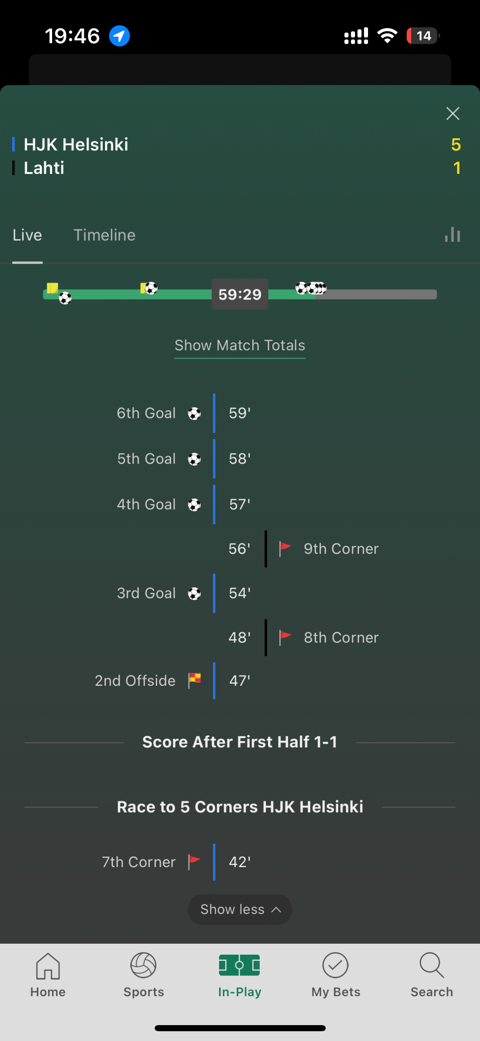Tap the 8th Corner event row
This screenshot has width=480, height=1041.
303,637
